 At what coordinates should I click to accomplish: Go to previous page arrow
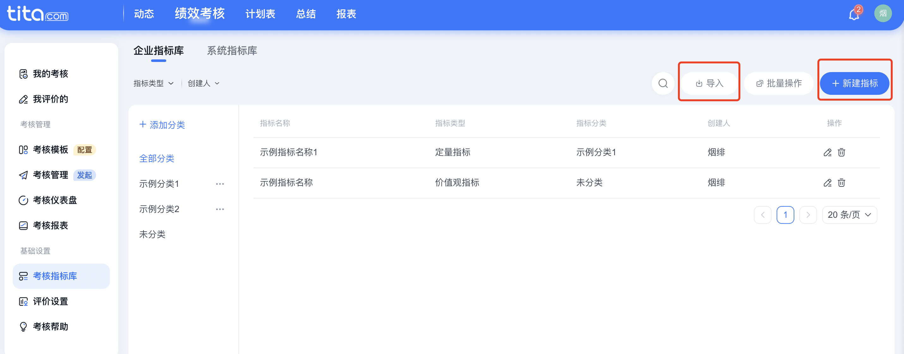click(763, 215)
